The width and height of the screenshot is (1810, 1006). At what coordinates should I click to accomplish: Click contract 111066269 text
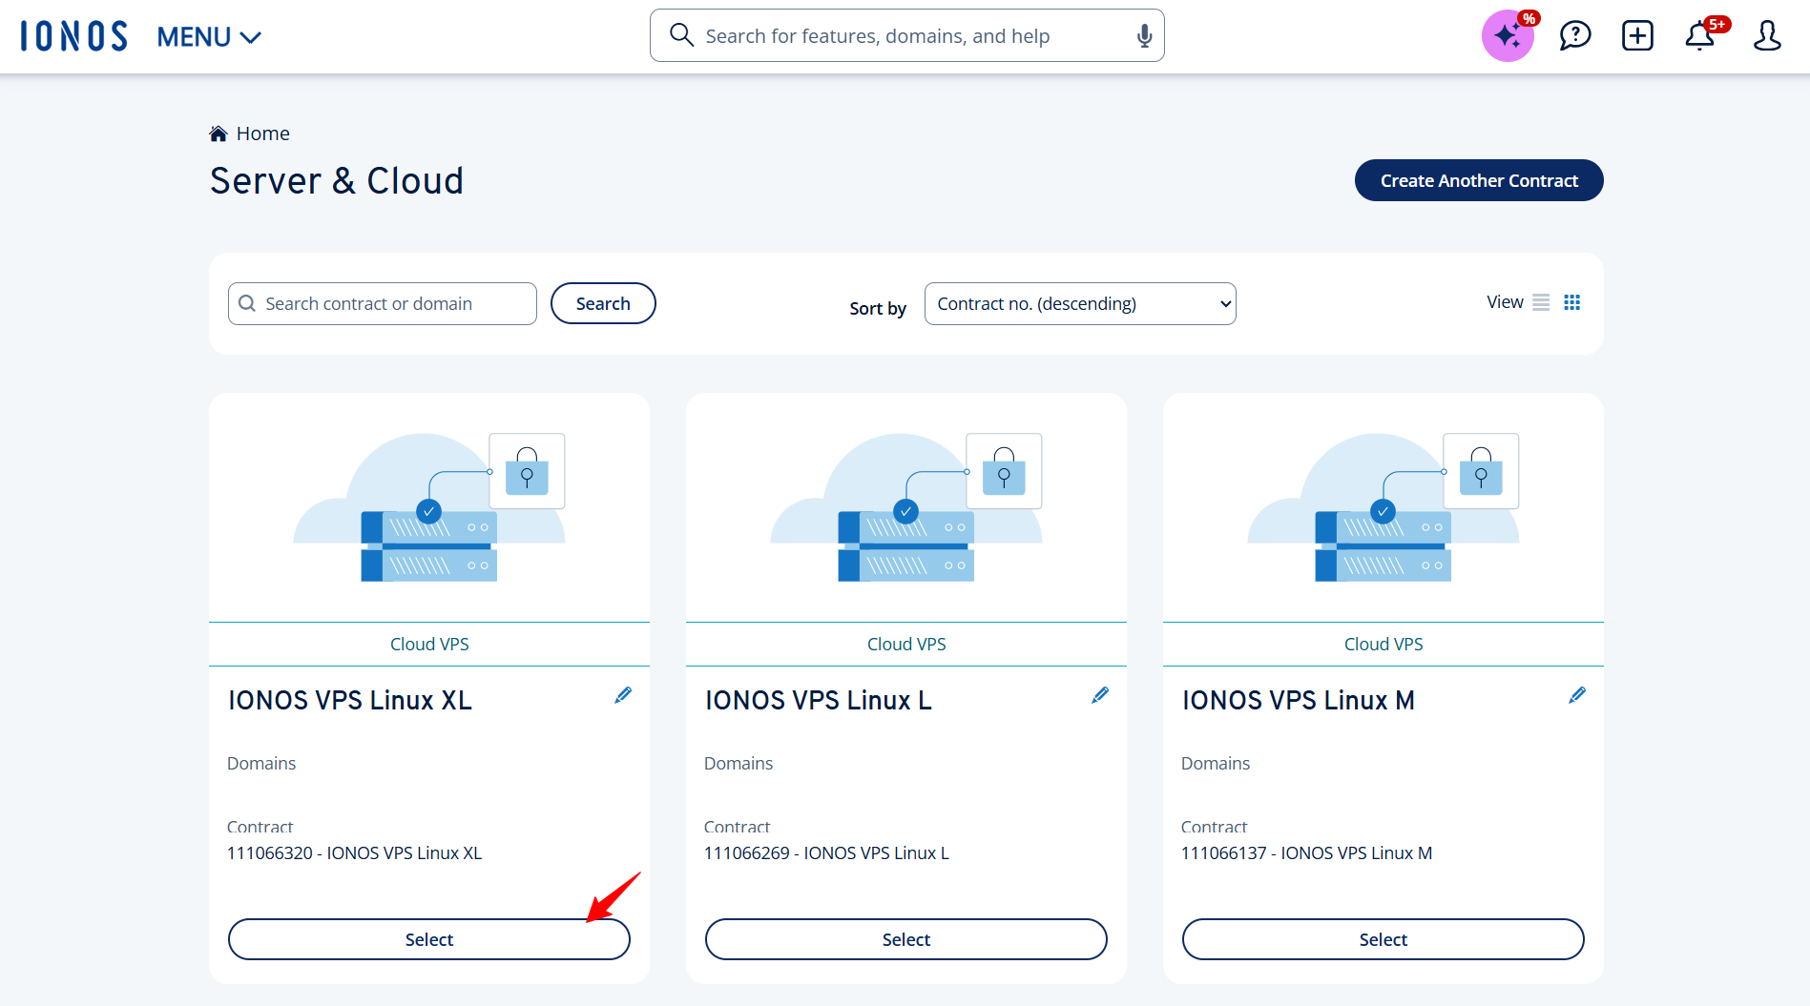pos(826,852)
